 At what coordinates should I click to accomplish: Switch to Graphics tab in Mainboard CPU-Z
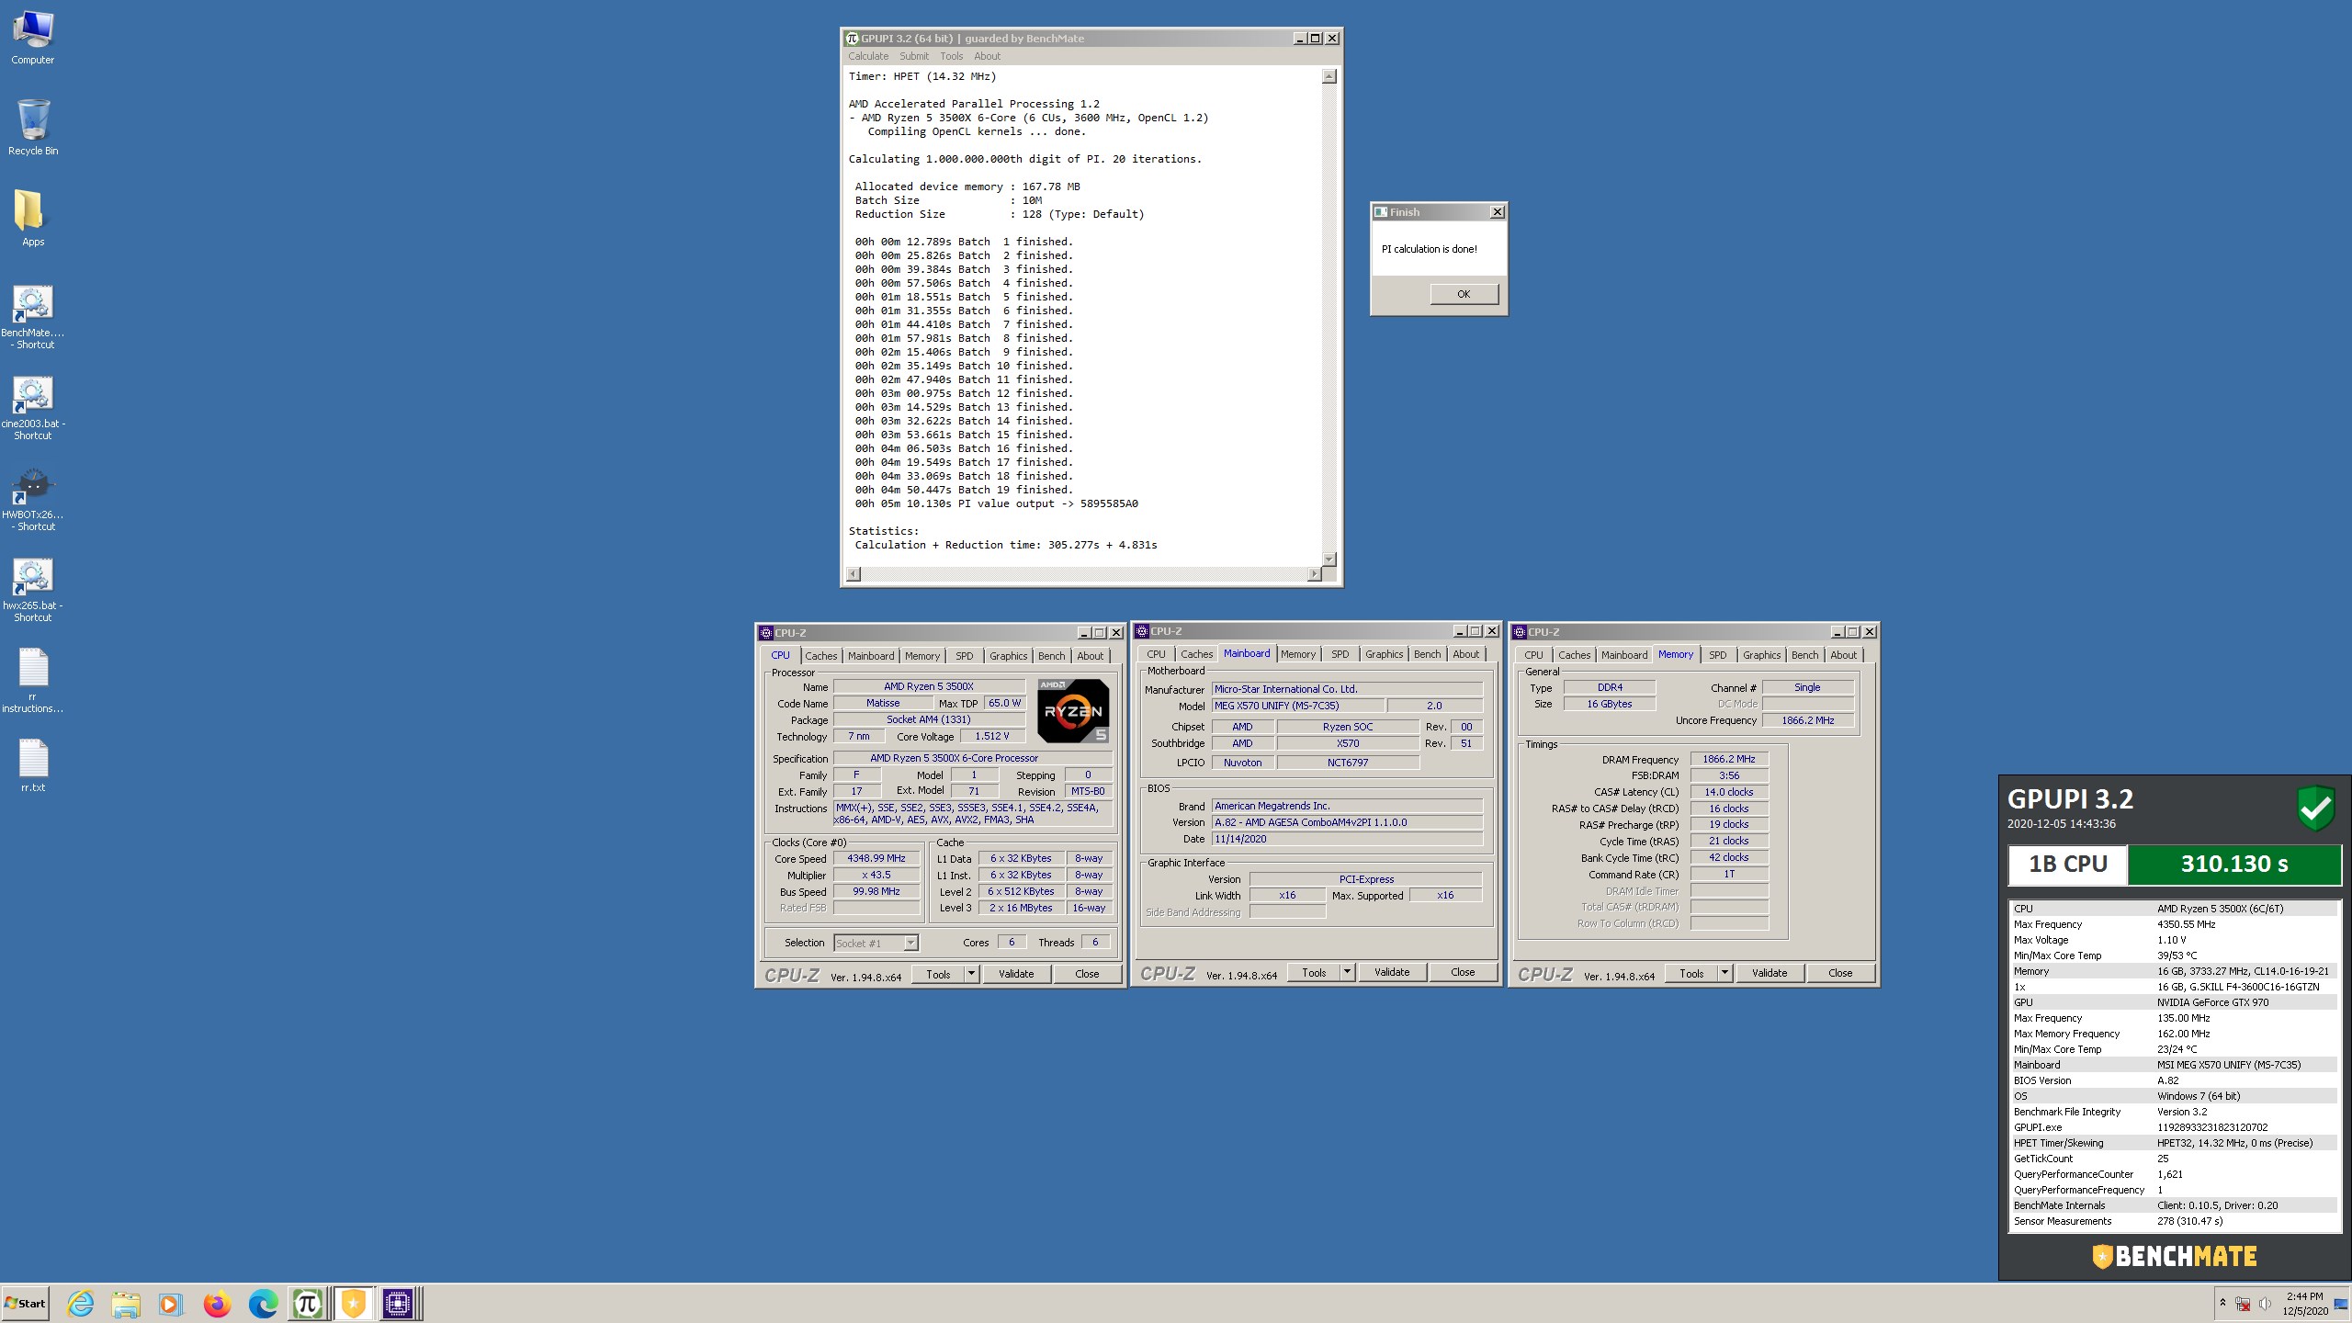coord(1384,654)
